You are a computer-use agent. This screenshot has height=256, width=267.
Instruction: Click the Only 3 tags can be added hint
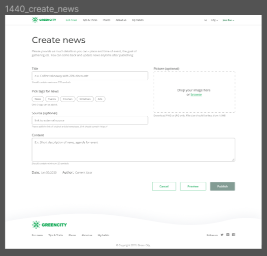(45, 105)
